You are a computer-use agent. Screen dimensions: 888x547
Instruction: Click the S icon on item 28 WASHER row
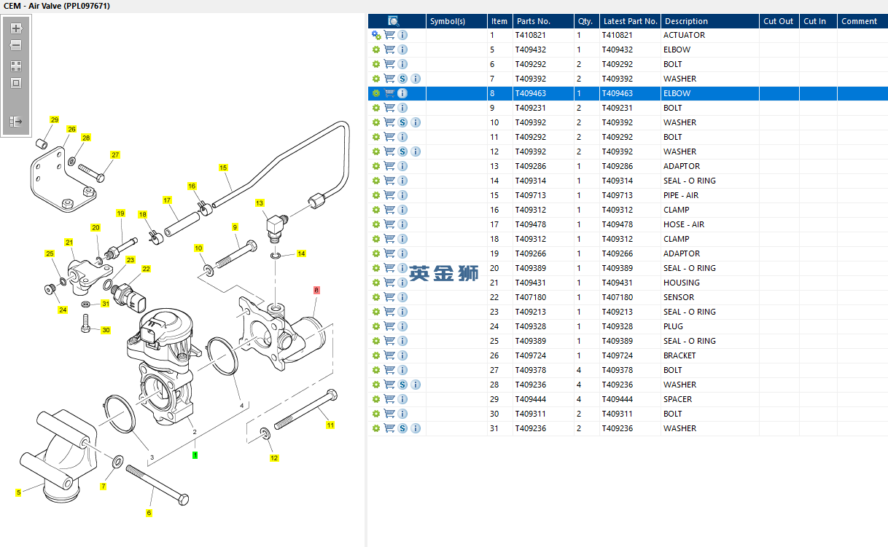402,385
